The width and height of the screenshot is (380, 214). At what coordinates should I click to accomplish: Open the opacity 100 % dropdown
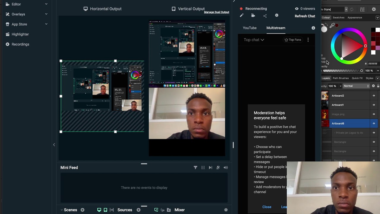tap(378, 71)
